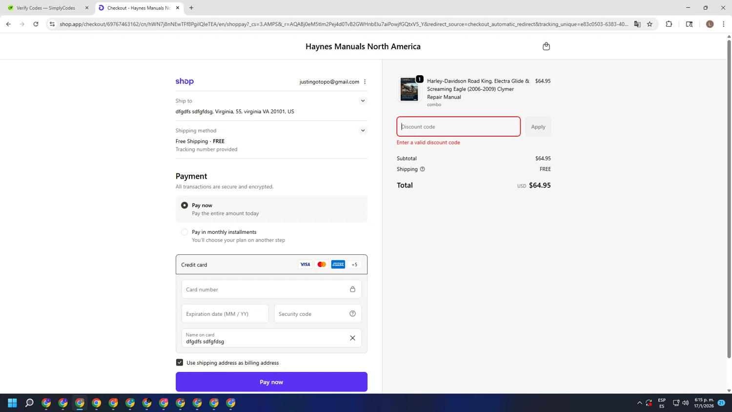
Task: Open Windows Start menu
Action: [13, 403]
